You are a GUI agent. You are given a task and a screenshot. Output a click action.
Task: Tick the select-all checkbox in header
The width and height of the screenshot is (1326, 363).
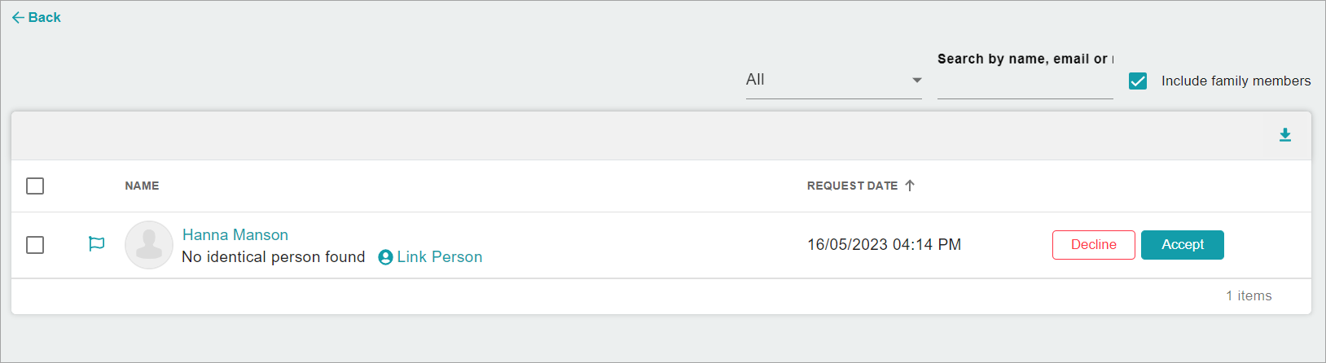point(35,186)
